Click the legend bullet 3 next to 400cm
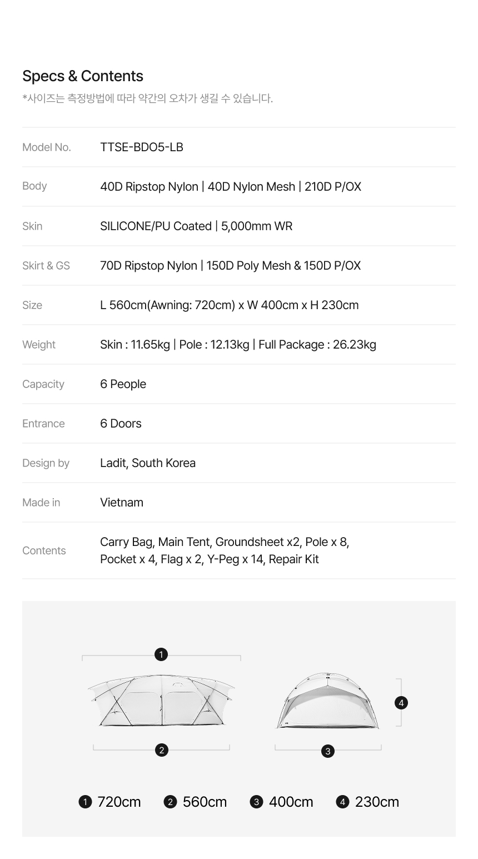 pyautogui.click(x=256, y=802)
